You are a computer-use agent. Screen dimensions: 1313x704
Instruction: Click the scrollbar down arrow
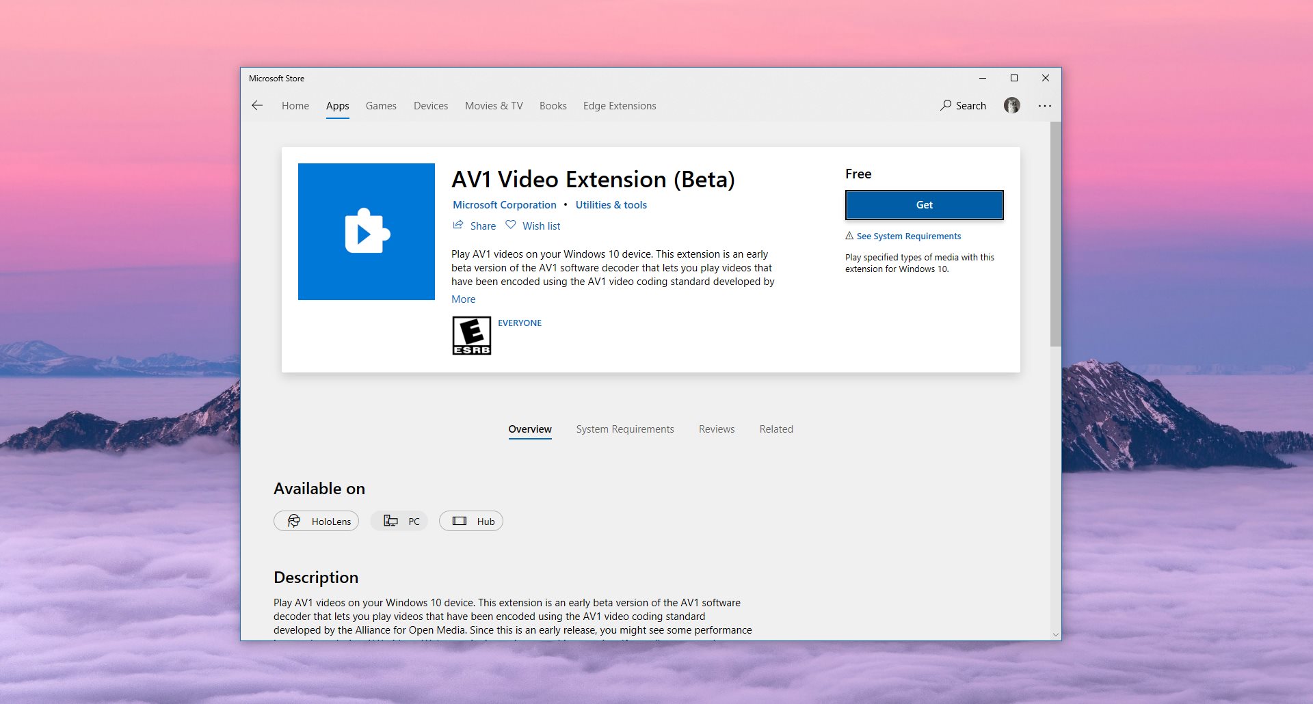(1056, 635)
